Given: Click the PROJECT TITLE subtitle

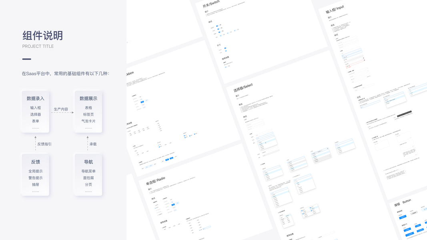Looking at the screenshot, I should click(x=38, y=46).
